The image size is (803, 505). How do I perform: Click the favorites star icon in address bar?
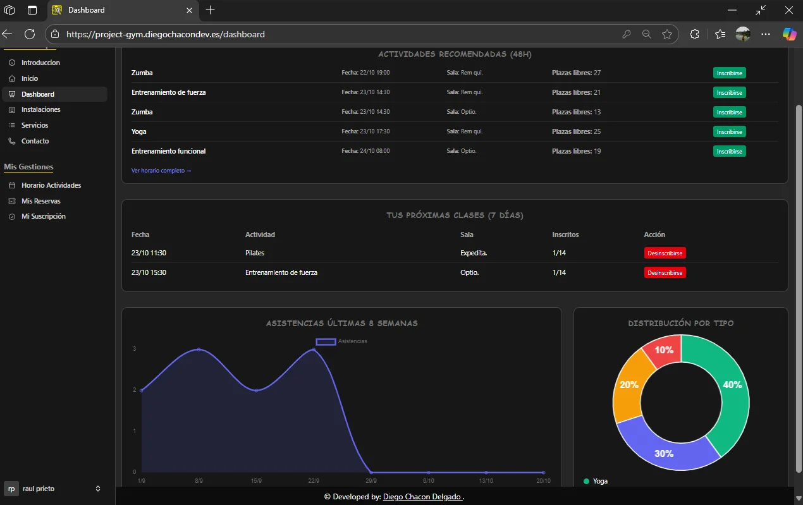coord(666,34)
